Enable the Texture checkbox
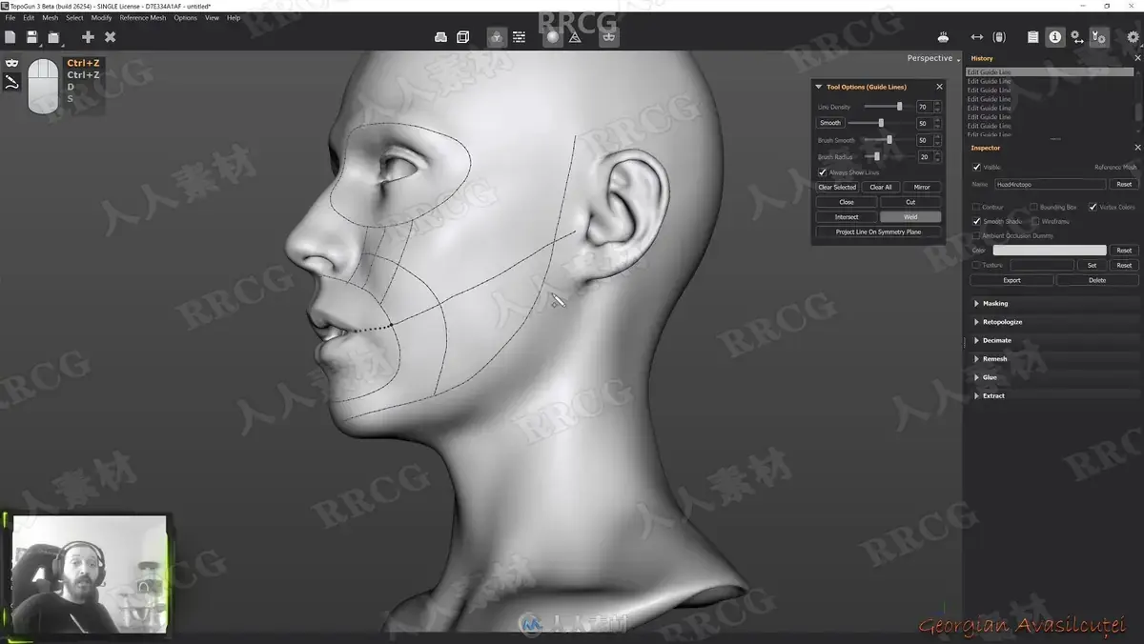 pyautogui.click(x=976, y=265)
